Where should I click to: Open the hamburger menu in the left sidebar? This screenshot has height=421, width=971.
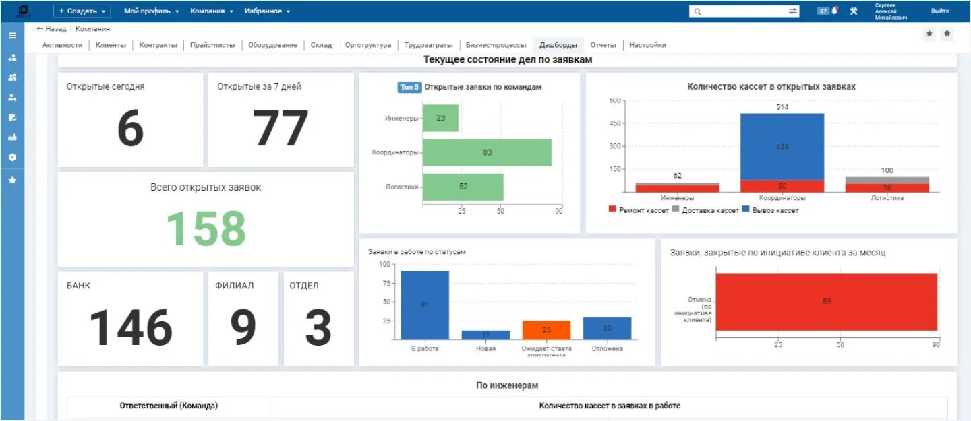pos(12,36)
